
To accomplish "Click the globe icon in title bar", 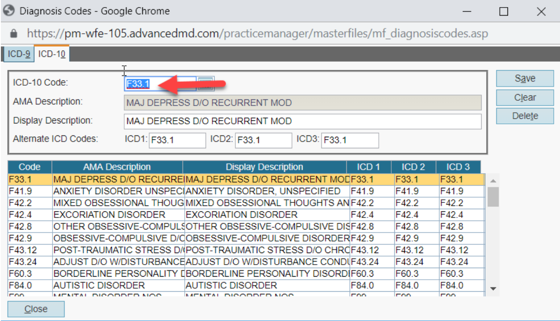I will 8,11.
